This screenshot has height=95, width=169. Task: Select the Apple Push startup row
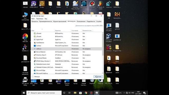point(66,40)
